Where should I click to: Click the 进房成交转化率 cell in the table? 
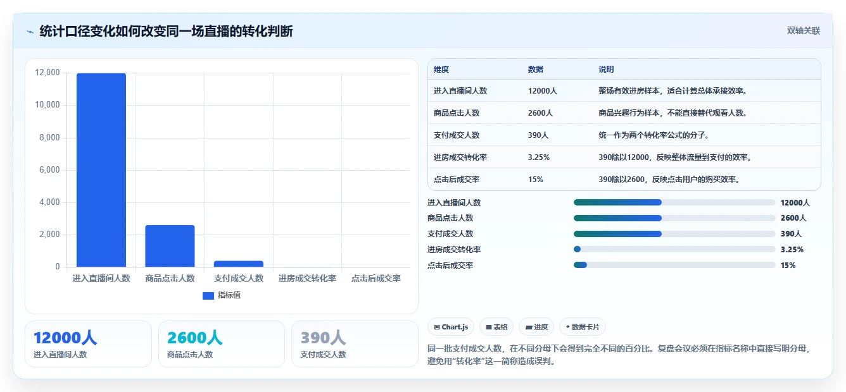[x=460, y=157]
